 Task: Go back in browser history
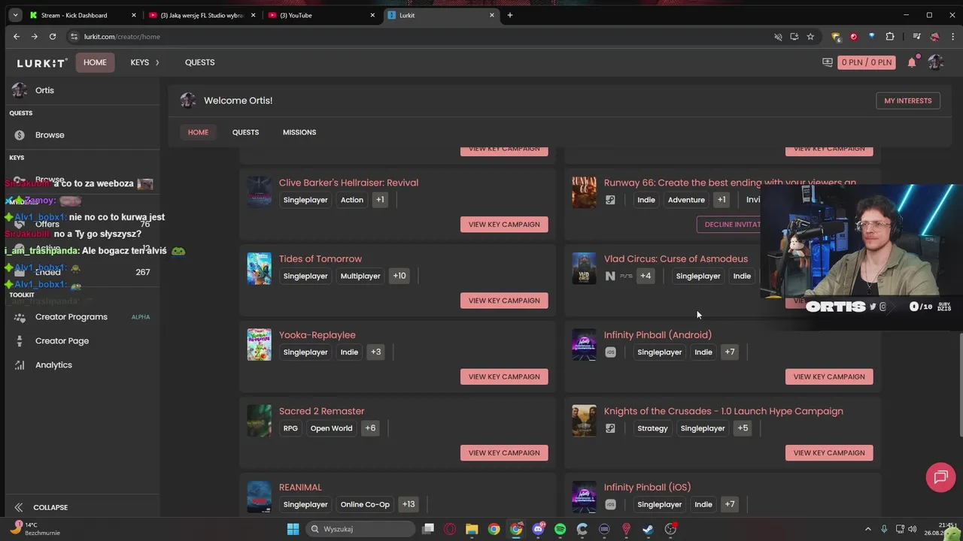point(17,36)
